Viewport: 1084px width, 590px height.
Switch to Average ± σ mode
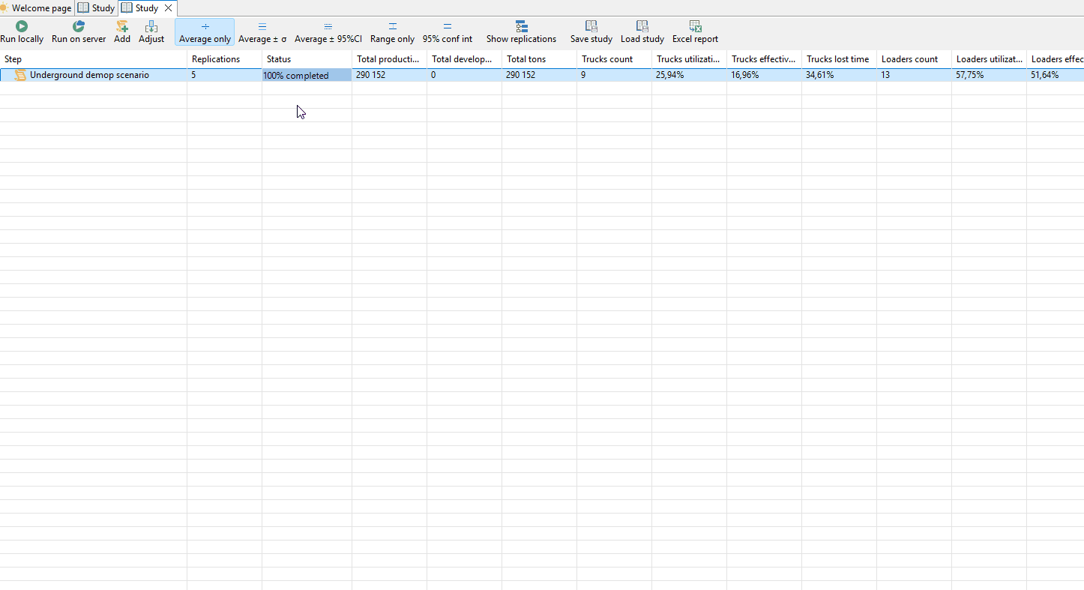(262, 32)
